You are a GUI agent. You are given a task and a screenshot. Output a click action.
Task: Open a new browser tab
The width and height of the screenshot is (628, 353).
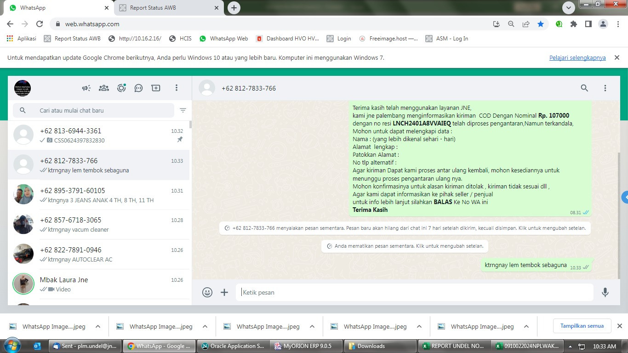[x=234, y=8]
